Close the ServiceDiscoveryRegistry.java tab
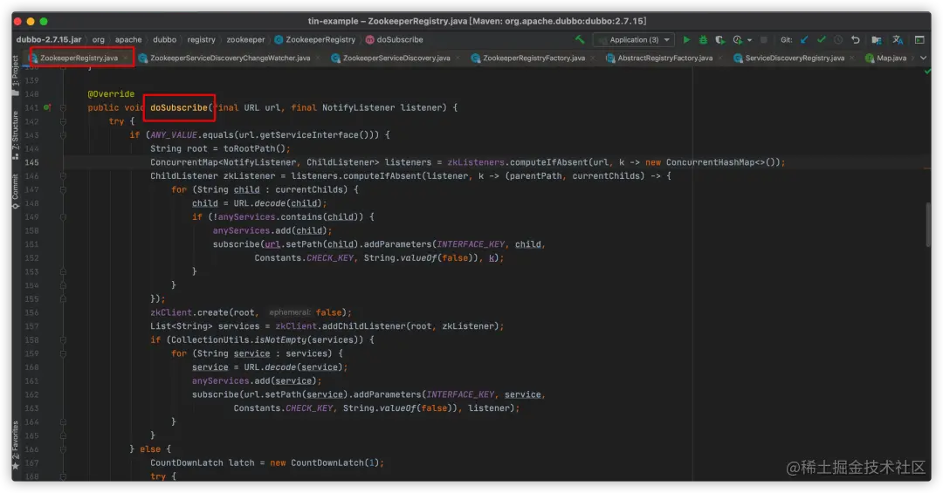 click(851, 58)
